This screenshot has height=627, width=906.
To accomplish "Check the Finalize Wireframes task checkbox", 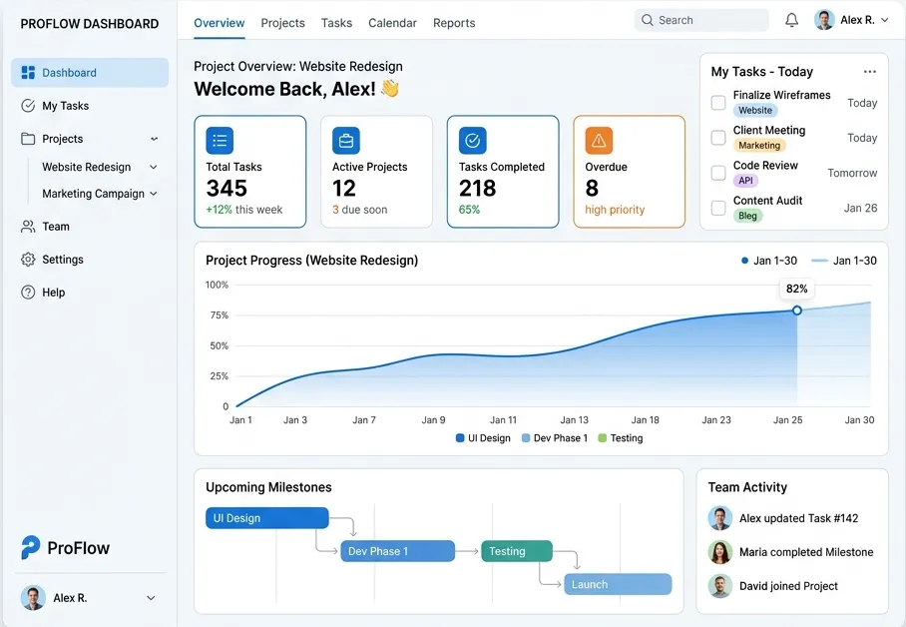I will pos(718,103).
